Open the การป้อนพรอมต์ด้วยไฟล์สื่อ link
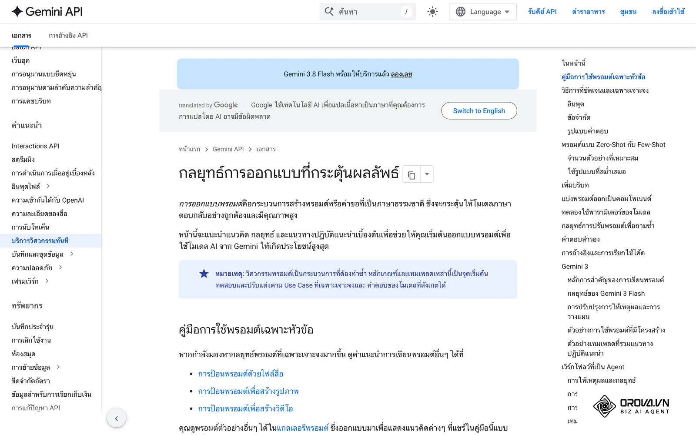This screenshot has height=435, width=696. pyautogui.click(x=241, y=374)
